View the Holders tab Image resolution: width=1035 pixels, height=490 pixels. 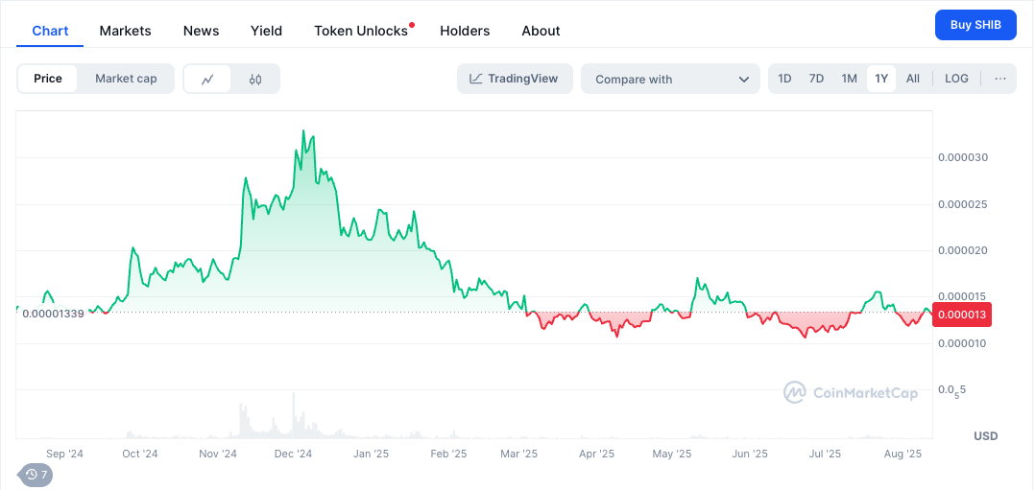[465, 31]
